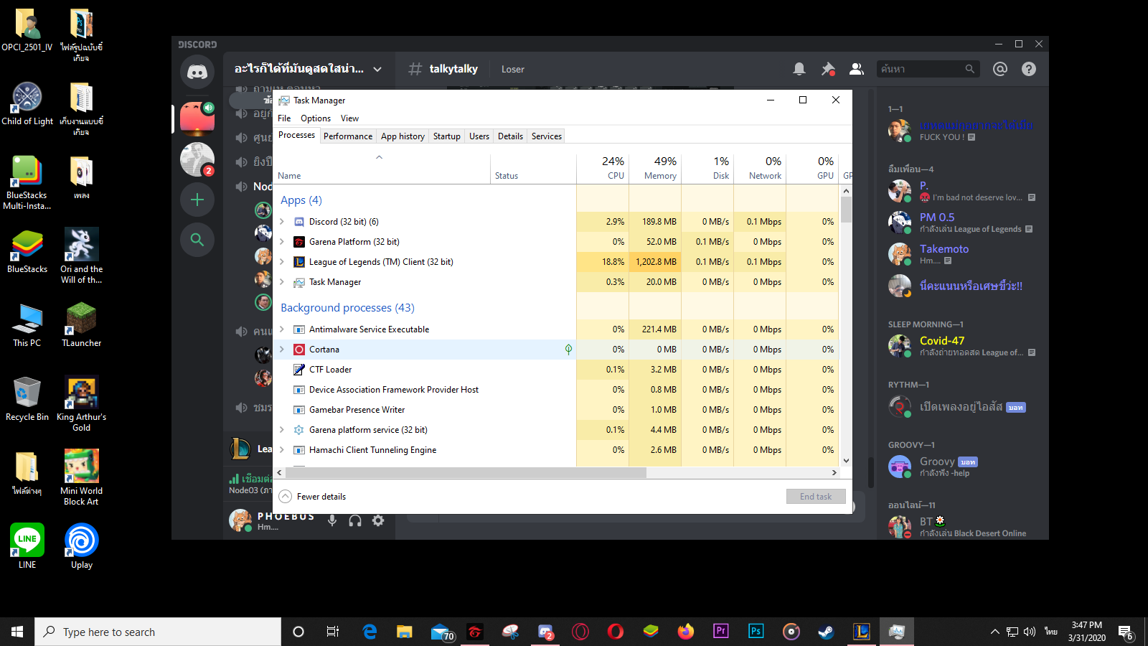
Task: Mute microphone in Discord user panel
Action: click(x=332, y=521)
